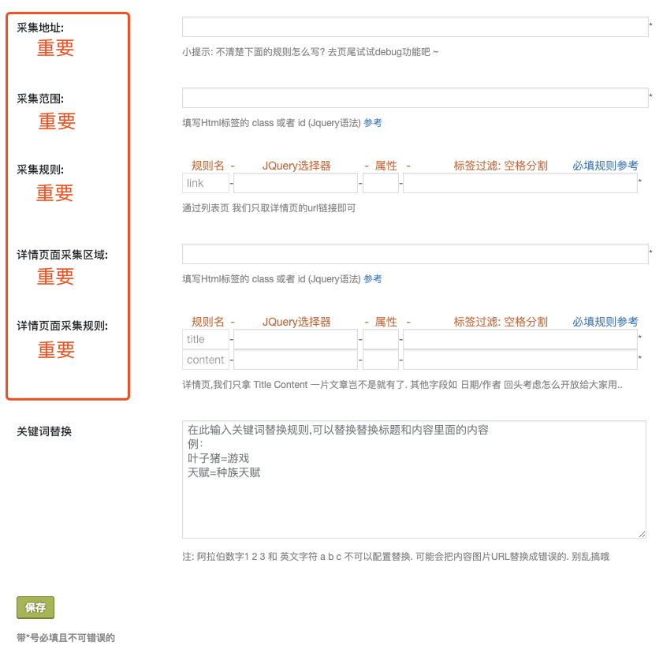The width and height of the screenshot is (663, 649).
Task: Click the 关键词替换 text area
Action: coord(414,479)
